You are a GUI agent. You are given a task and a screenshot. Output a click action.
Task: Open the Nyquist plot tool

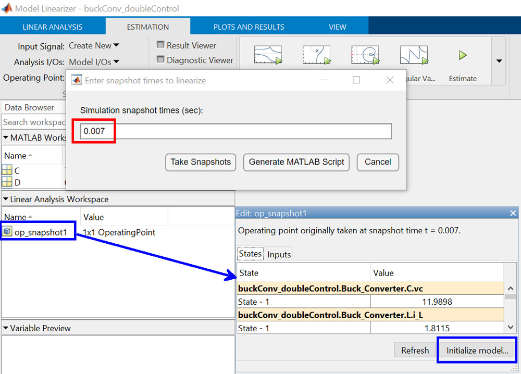[x=365, y=55]
